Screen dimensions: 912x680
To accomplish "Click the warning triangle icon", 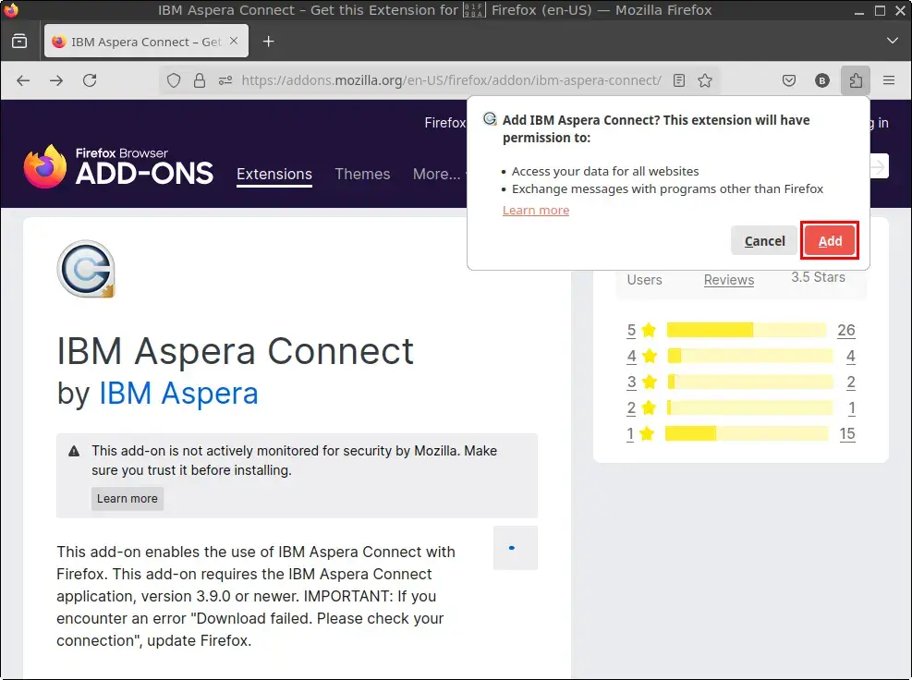I will [74, 451].
